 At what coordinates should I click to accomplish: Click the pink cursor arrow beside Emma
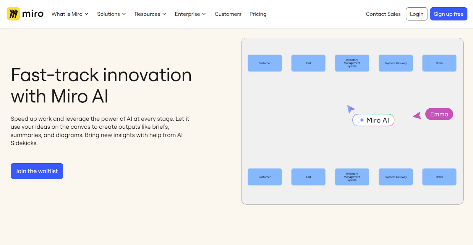click(x=417, y=115)
